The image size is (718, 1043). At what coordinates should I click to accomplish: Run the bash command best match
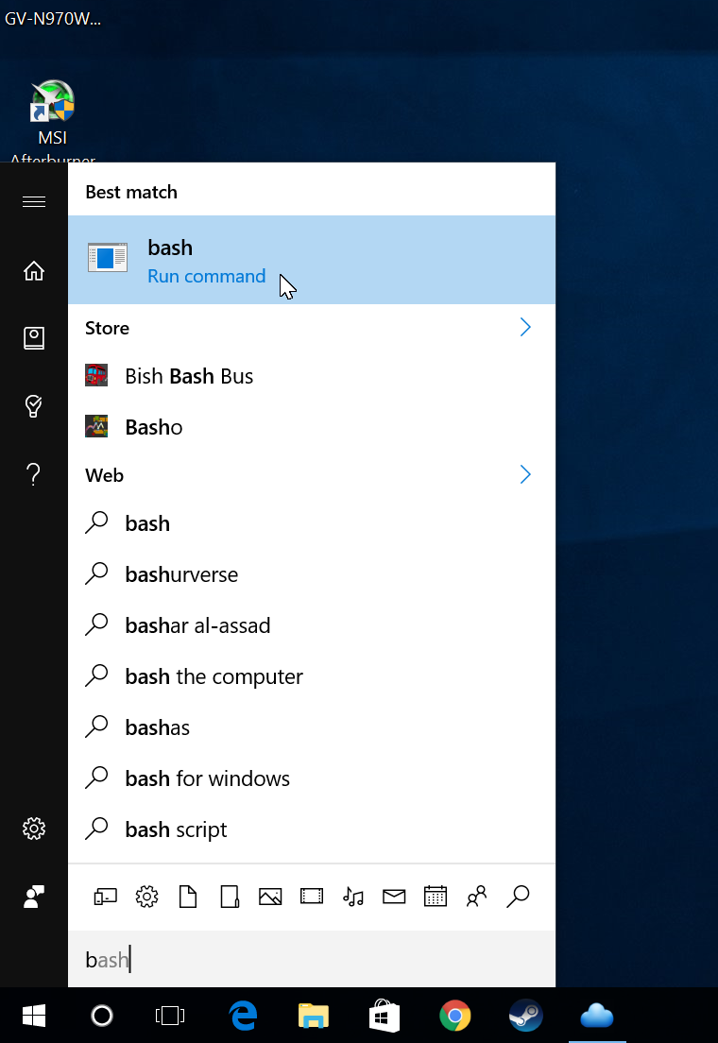point(312,260)
